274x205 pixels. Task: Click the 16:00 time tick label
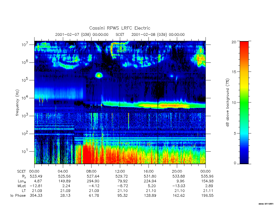[x=149, y=171]
